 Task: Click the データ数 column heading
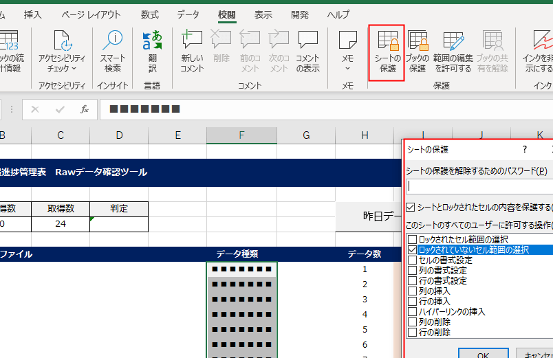click(x=365, y=254)
